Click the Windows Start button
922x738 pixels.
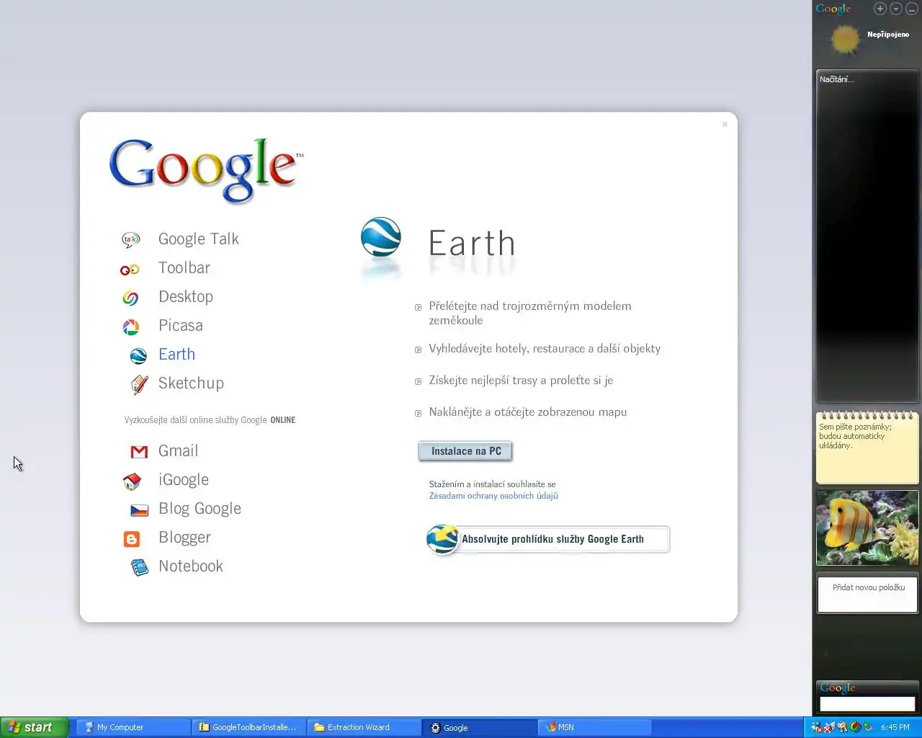pyautogui.click(x=35, y=727)
